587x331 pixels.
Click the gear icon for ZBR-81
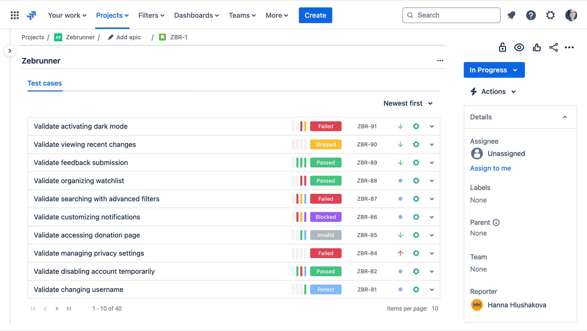pyautogui.click(x=416, y=289)
